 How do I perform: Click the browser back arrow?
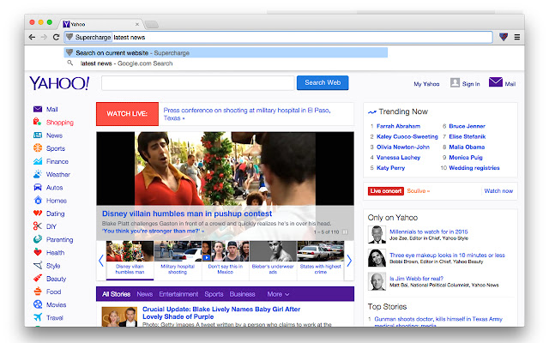(x=32, y=37)
